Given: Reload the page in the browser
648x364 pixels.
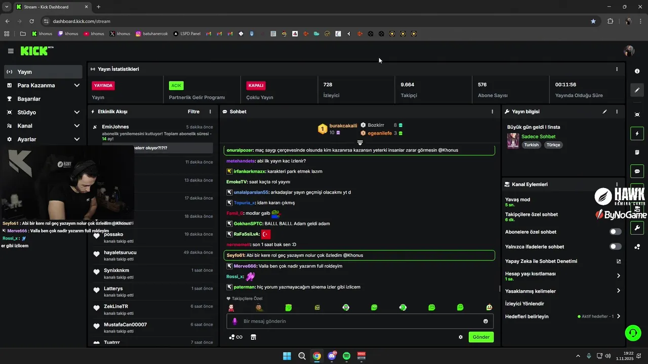Looking at the screenshot, I should pos(31,21).
